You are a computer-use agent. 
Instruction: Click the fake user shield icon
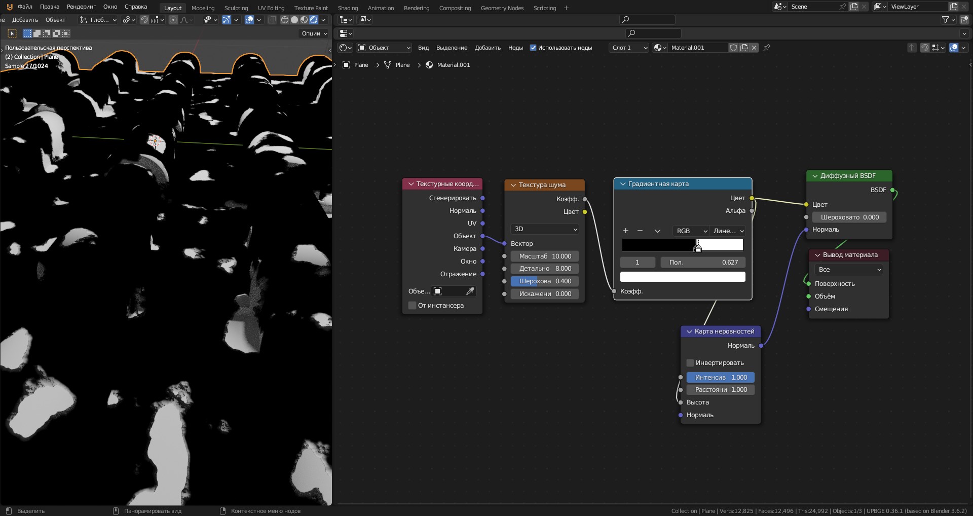(x=733, y=48)
